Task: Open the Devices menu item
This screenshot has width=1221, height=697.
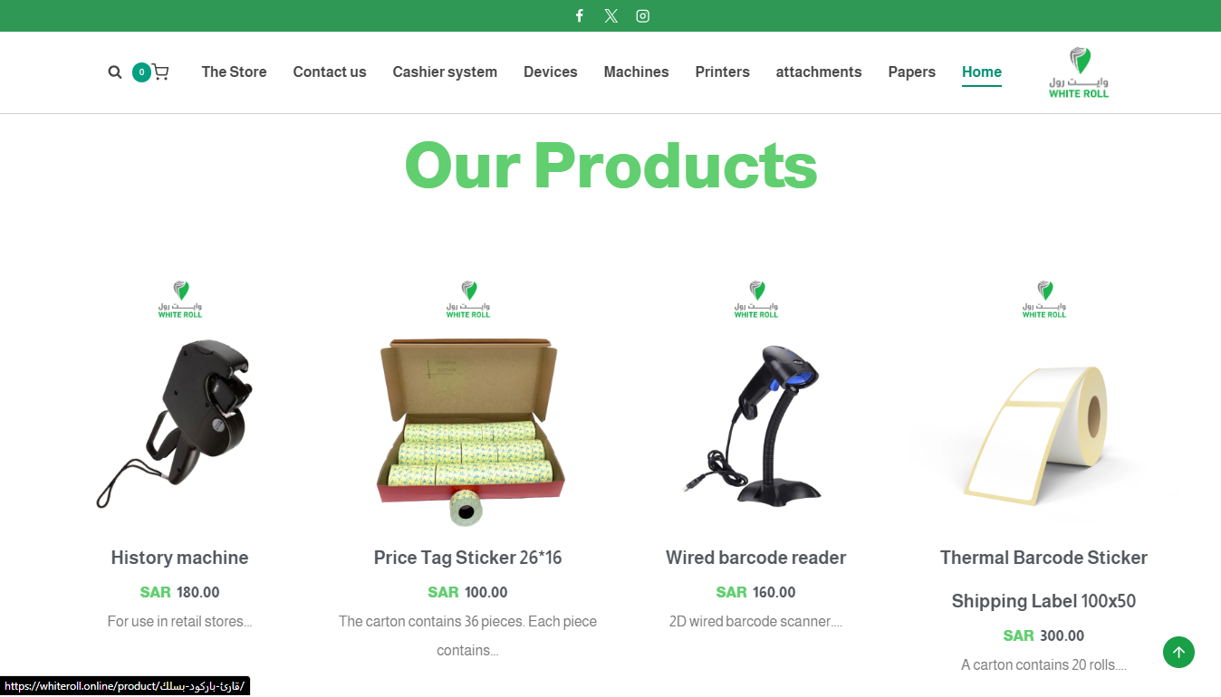Action: tap(551, 72)
